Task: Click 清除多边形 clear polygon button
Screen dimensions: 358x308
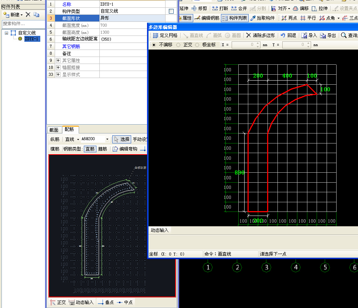Action: coord(260,35)
